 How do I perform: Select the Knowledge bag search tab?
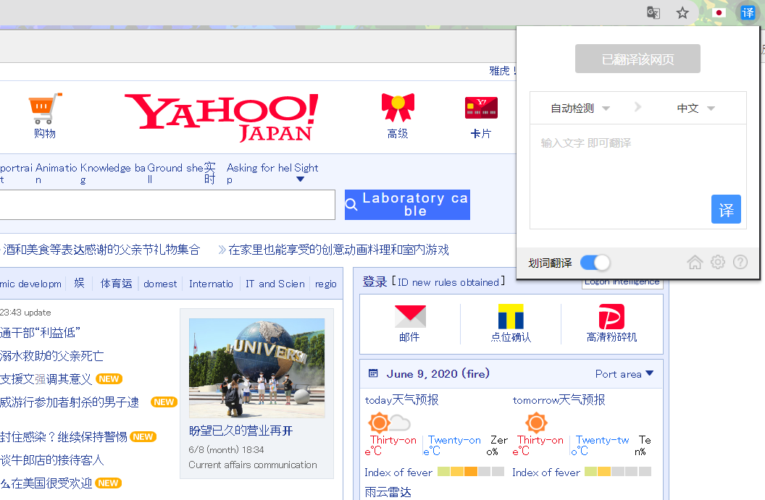pyautogui.click(x=113, y=173)
